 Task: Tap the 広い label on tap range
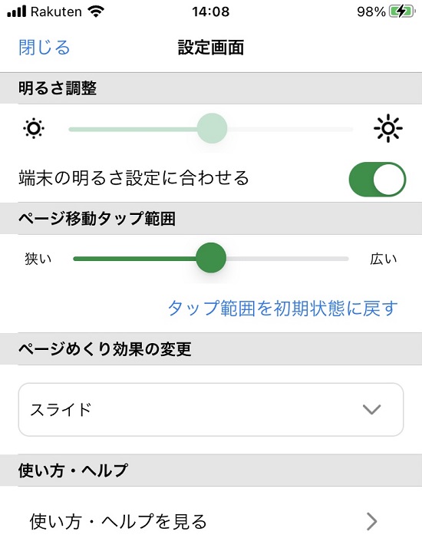point(384,259)
